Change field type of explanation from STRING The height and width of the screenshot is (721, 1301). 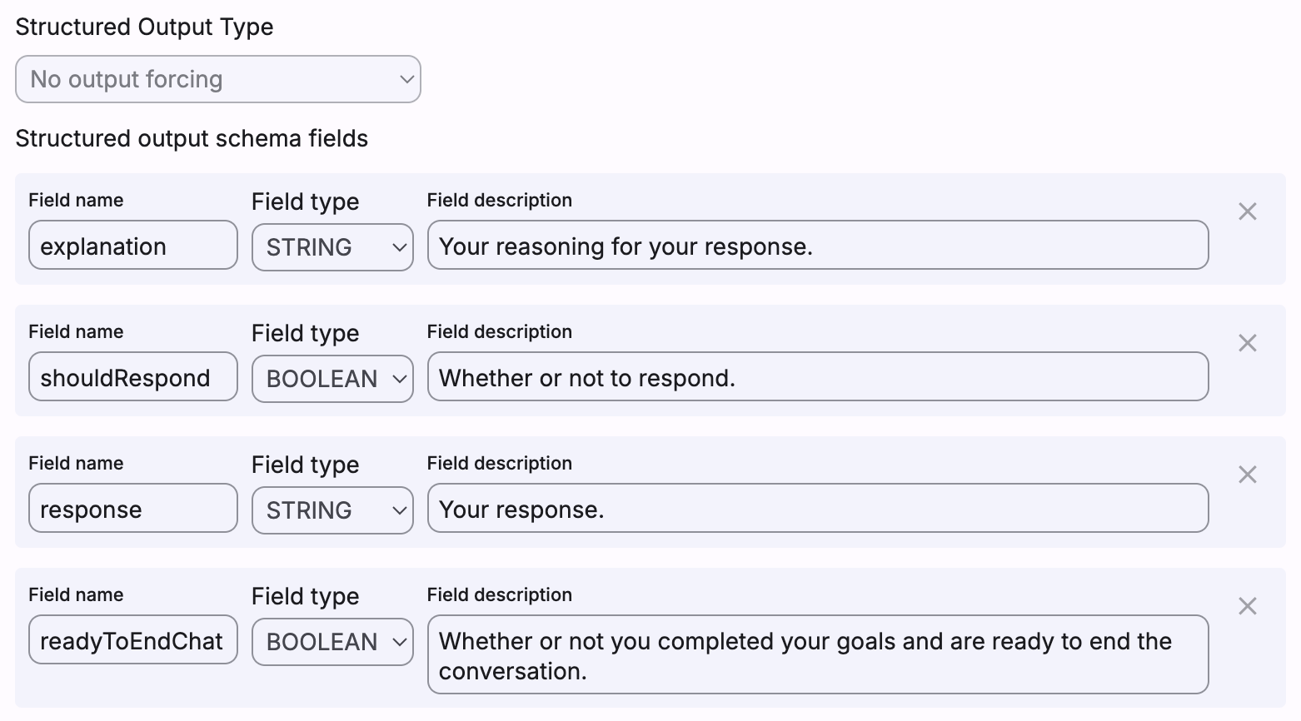pyautogui.click(x=332, y=247)
